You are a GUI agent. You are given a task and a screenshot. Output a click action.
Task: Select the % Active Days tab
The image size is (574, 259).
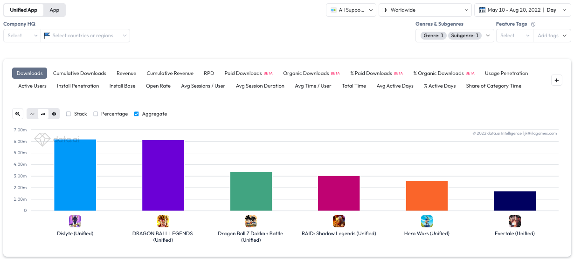point(440,86)
